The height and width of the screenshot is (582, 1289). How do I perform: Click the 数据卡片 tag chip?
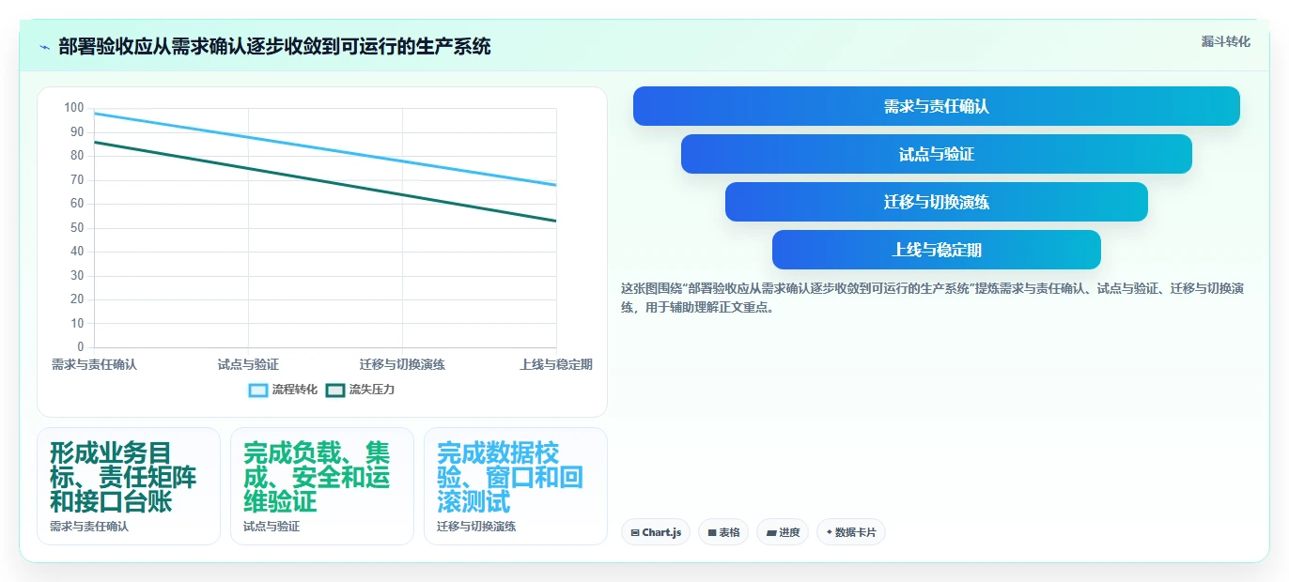point(851,532)
